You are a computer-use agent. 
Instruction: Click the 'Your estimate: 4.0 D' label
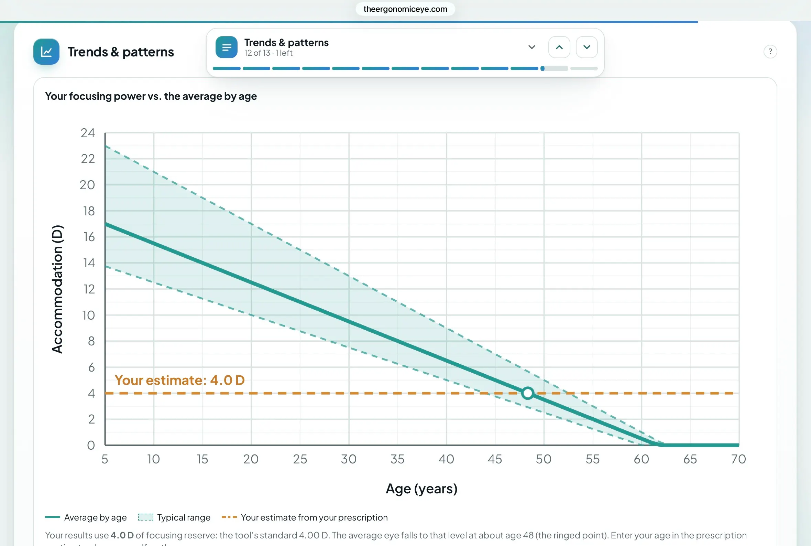click(179, 380)
